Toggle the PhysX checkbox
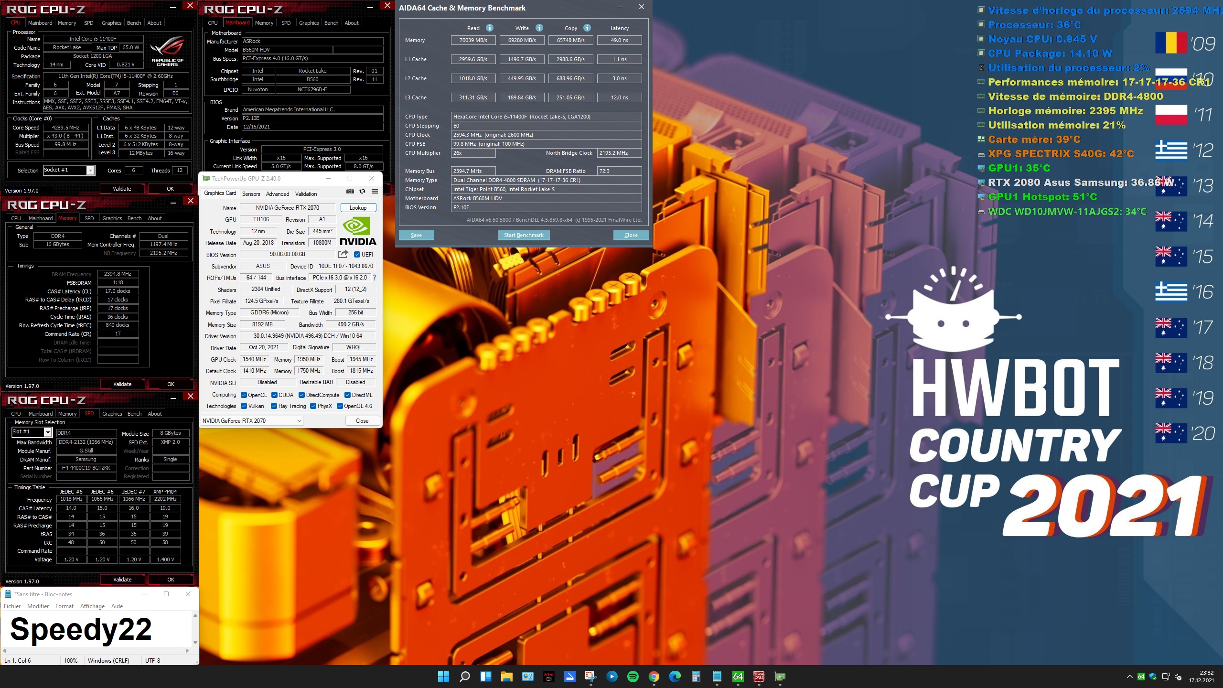 pyautogui.click(x=313, y=406)
